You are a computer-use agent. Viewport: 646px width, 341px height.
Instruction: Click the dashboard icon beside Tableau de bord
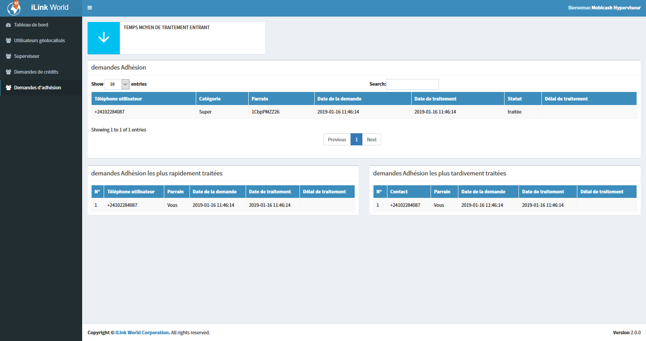click(8, 25)
